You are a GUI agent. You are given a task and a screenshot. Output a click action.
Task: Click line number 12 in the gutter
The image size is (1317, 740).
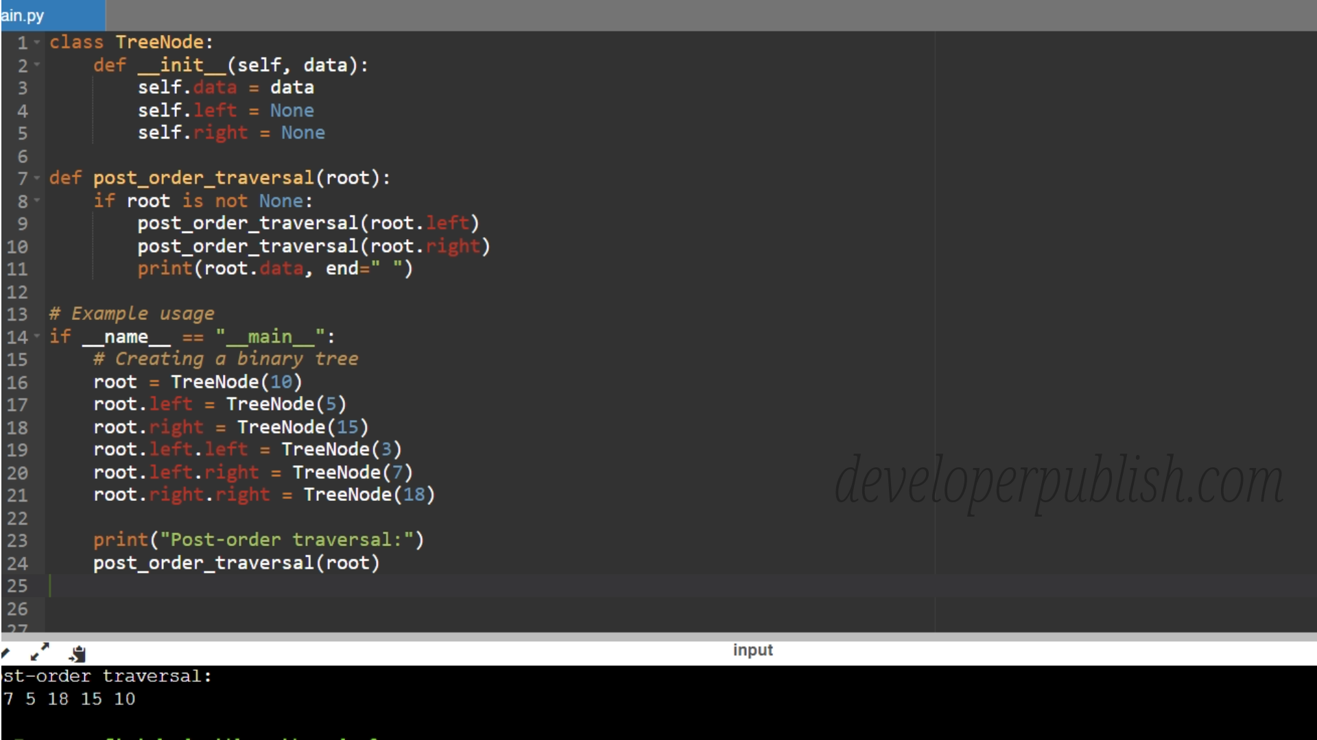18,292
